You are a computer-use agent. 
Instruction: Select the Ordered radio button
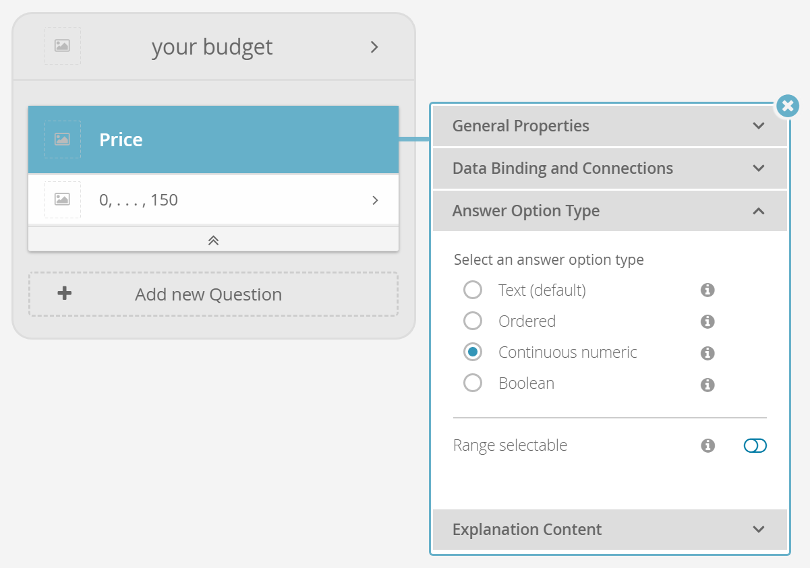(473, 321)
